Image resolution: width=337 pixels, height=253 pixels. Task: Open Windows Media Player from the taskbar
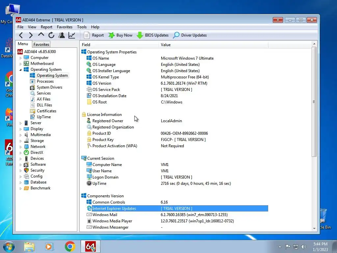[x=49, y=247]
